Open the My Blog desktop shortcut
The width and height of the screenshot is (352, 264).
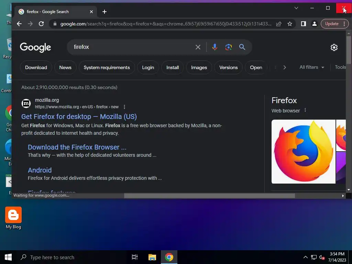pos(13,218)
